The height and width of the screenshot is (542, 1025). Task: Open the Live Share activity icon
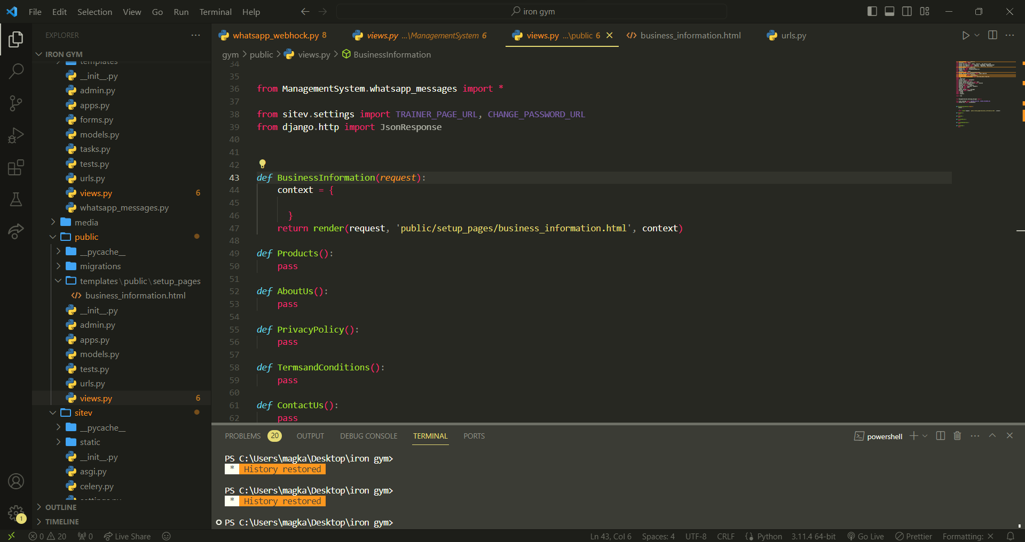pos(16,231)
